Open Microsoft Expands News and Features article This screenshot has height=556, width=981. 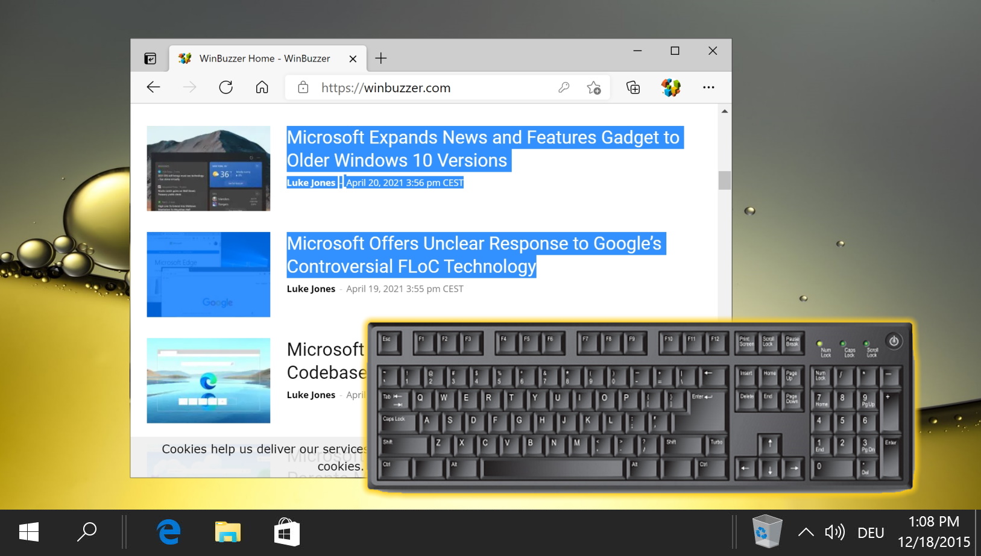[x=484, y=149]
